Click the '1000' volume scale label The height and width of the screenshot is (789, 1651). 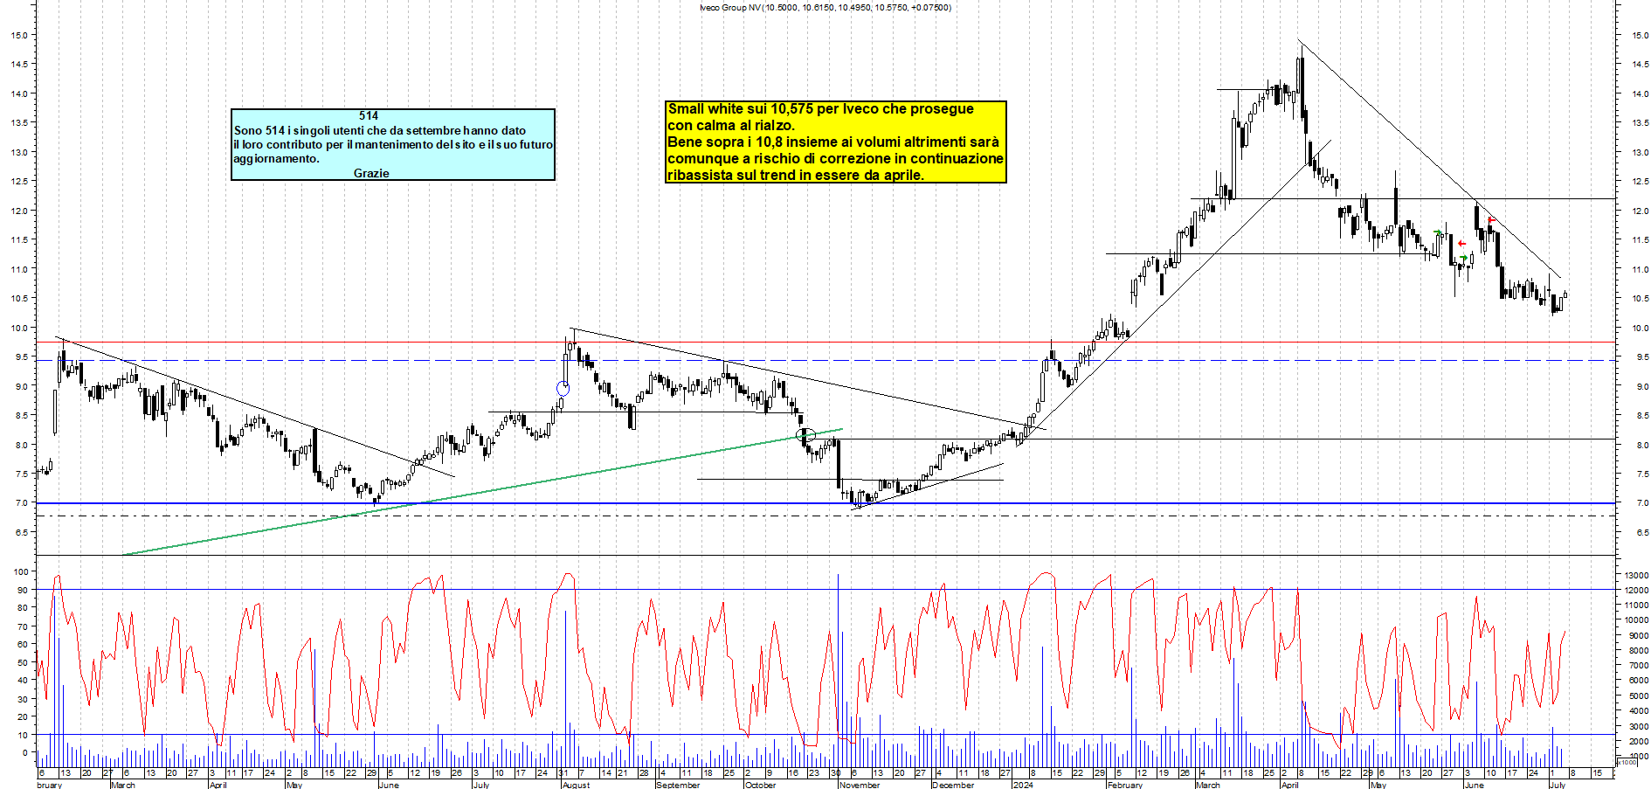[1639, 757]
